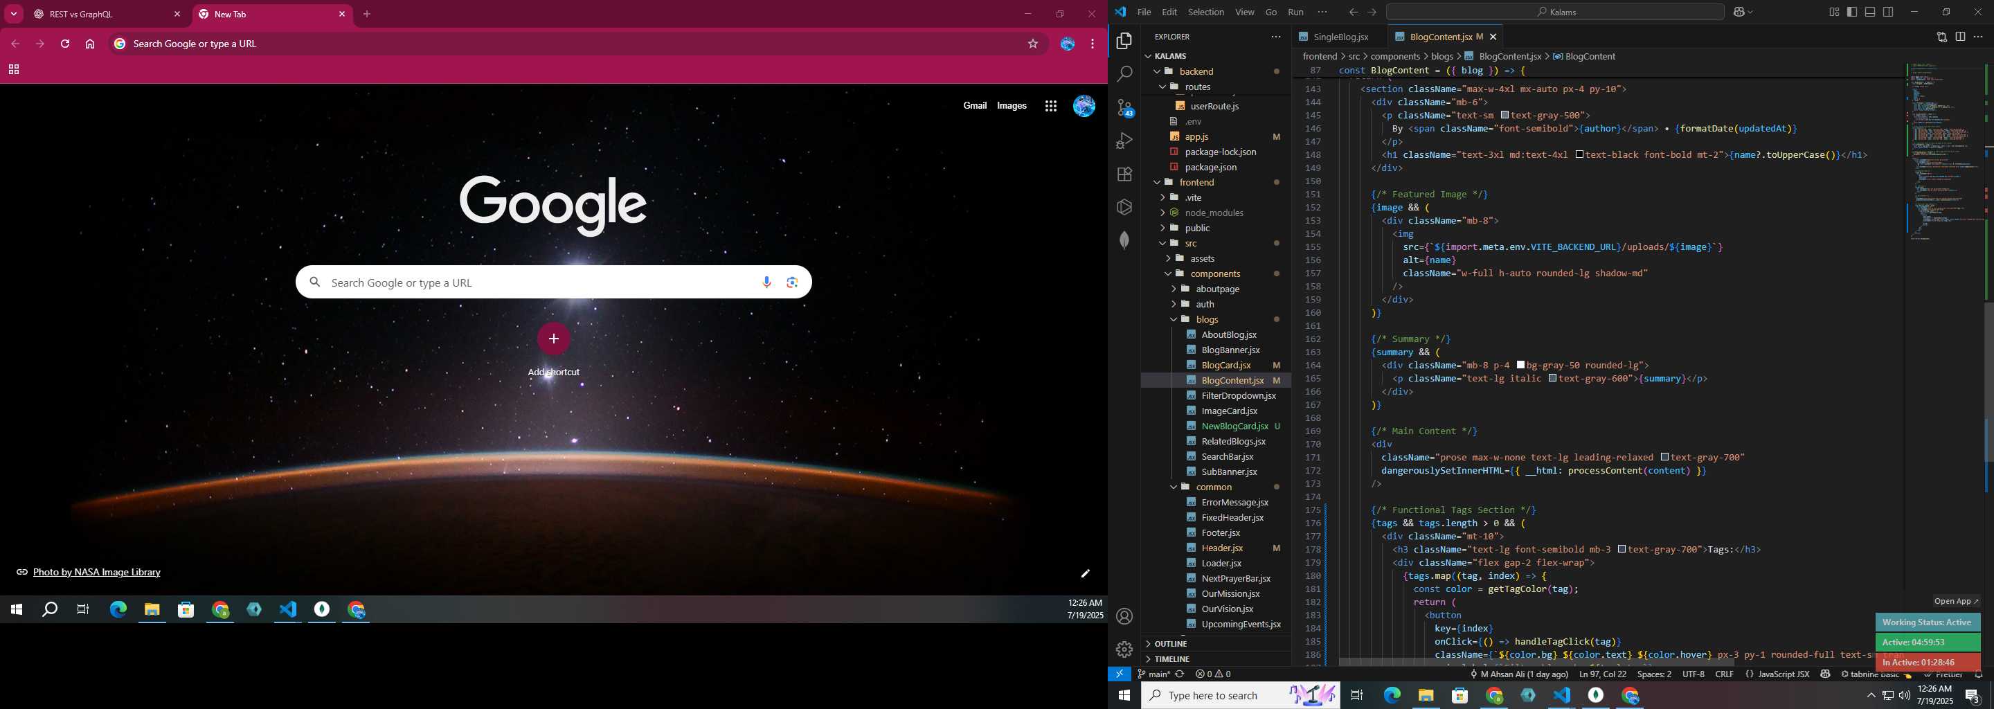The height and width of the screenshot is (709, 1994).
Task: Click the bg-gray-50 color swatch in code
Action: (x=1521, y=366)
